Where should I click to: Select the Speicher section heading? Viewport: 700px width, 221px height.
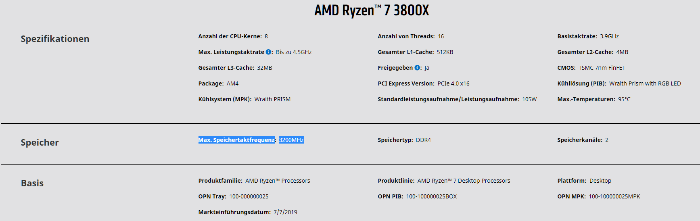coord(40,142)
